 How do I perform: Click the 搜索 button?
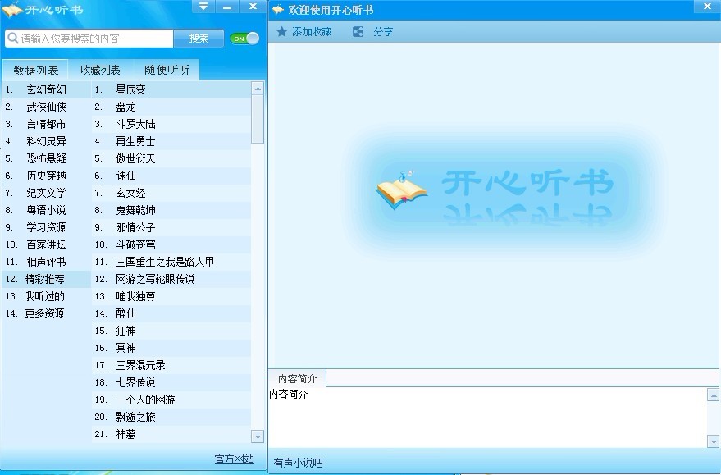199,39
